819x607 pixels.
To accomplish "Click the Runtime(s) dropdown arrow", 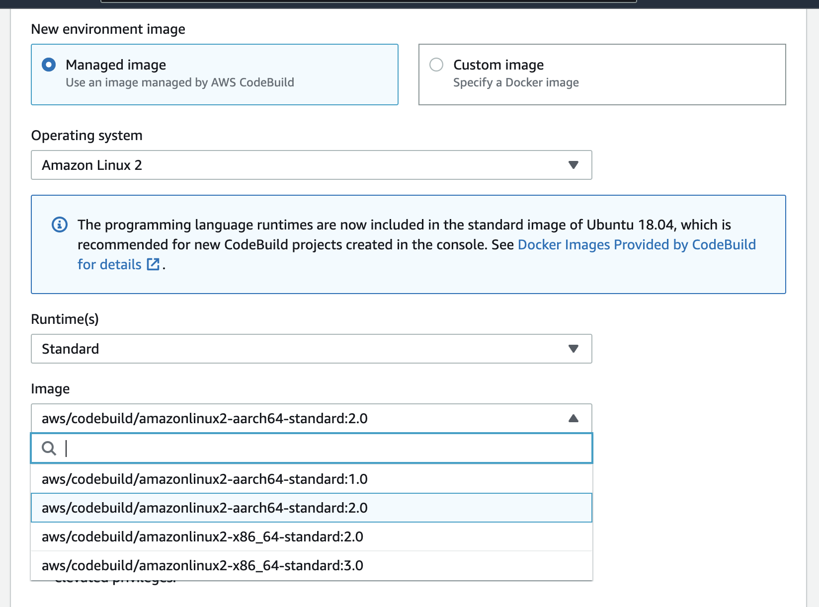I will click(x=573, y=349).
